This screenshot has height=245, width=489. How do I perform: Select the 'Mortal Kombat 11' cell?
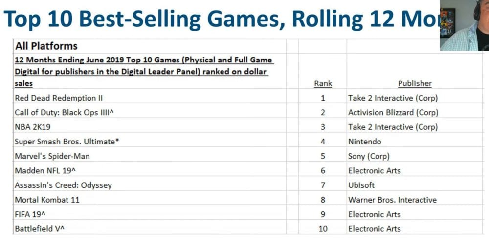pos(47,200)
